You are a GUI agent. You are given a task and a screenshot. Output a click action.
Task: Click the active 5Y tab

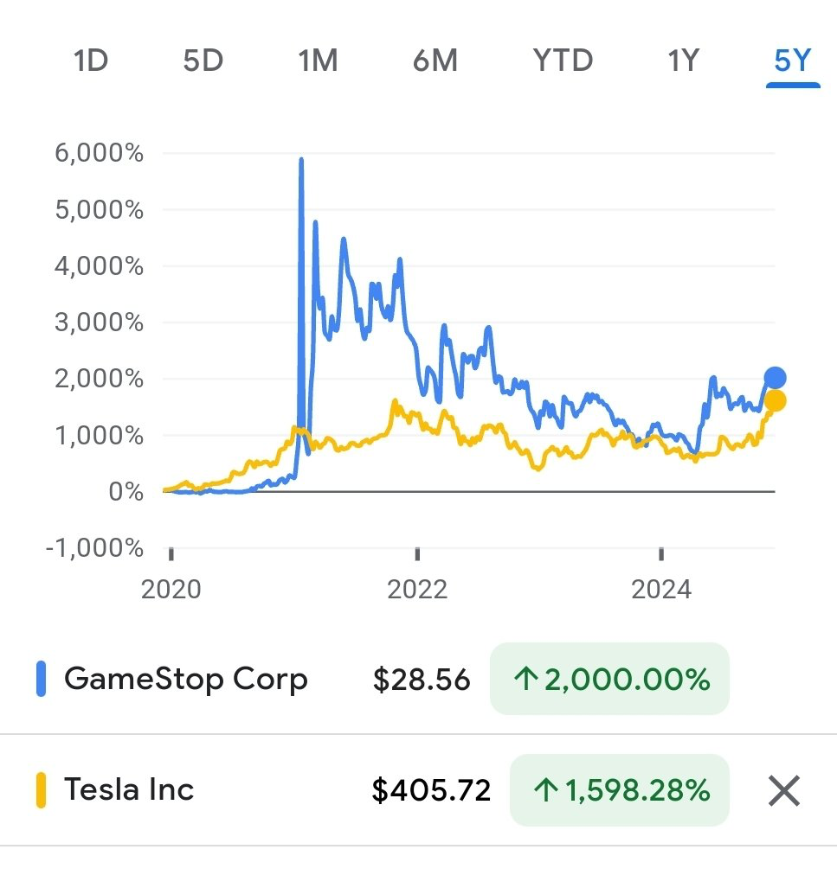pyautogui.click(x=792, y=61)
